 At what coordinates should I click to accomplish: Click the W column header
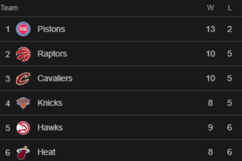(210, 8)
